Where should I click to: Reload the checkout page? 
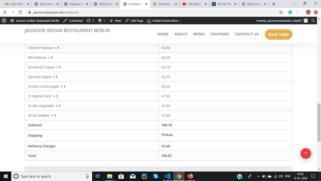(20, 12)
